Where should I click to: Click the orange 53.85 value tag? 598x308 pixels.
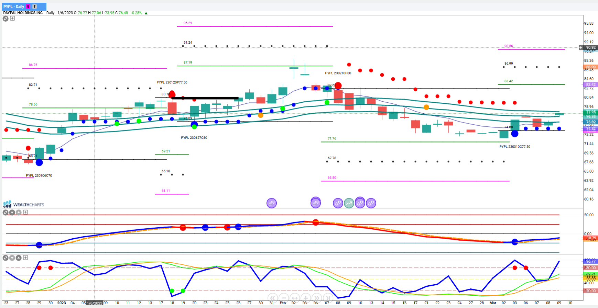click(x=591, y=278)
